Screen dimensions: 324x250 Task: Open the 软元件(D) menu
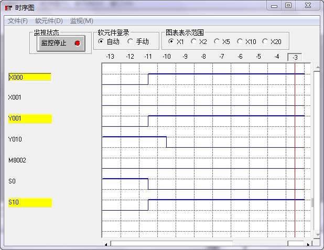click(49, 21)
